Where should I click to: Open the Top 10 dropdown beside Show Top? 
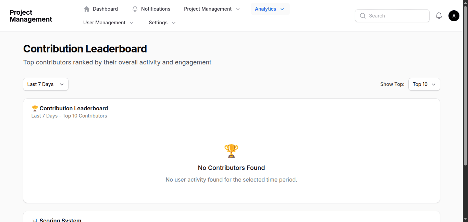424,84
